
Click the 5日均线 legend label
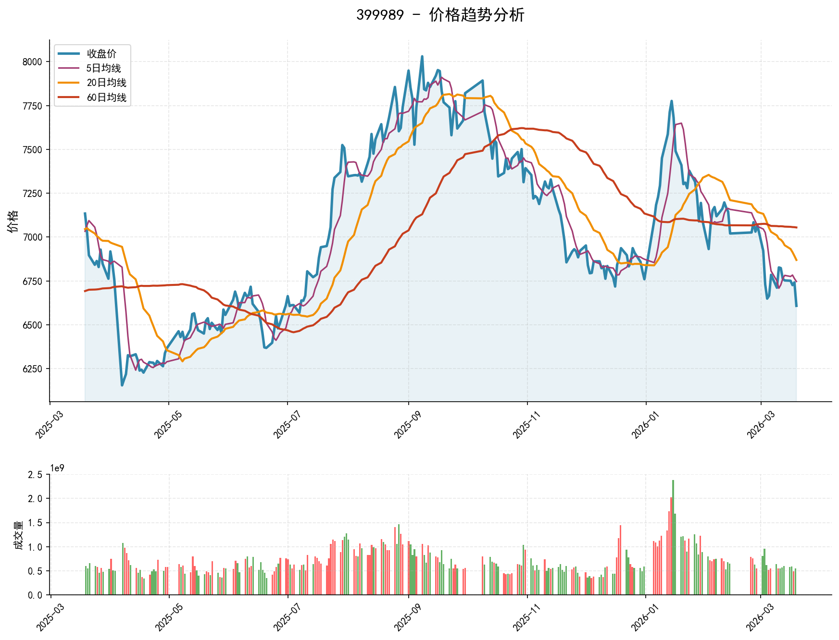(104, 68)
